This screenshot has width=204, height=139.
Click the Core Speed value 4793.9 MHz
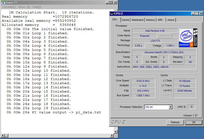pyautogui.click(x=143, y=81)
